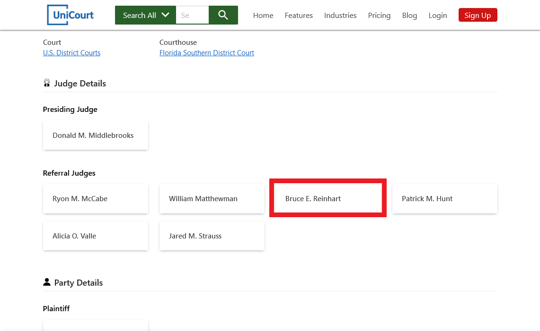Open the Pricing page
This screenshot has height=331, width=540.
[x=379, y=16]
